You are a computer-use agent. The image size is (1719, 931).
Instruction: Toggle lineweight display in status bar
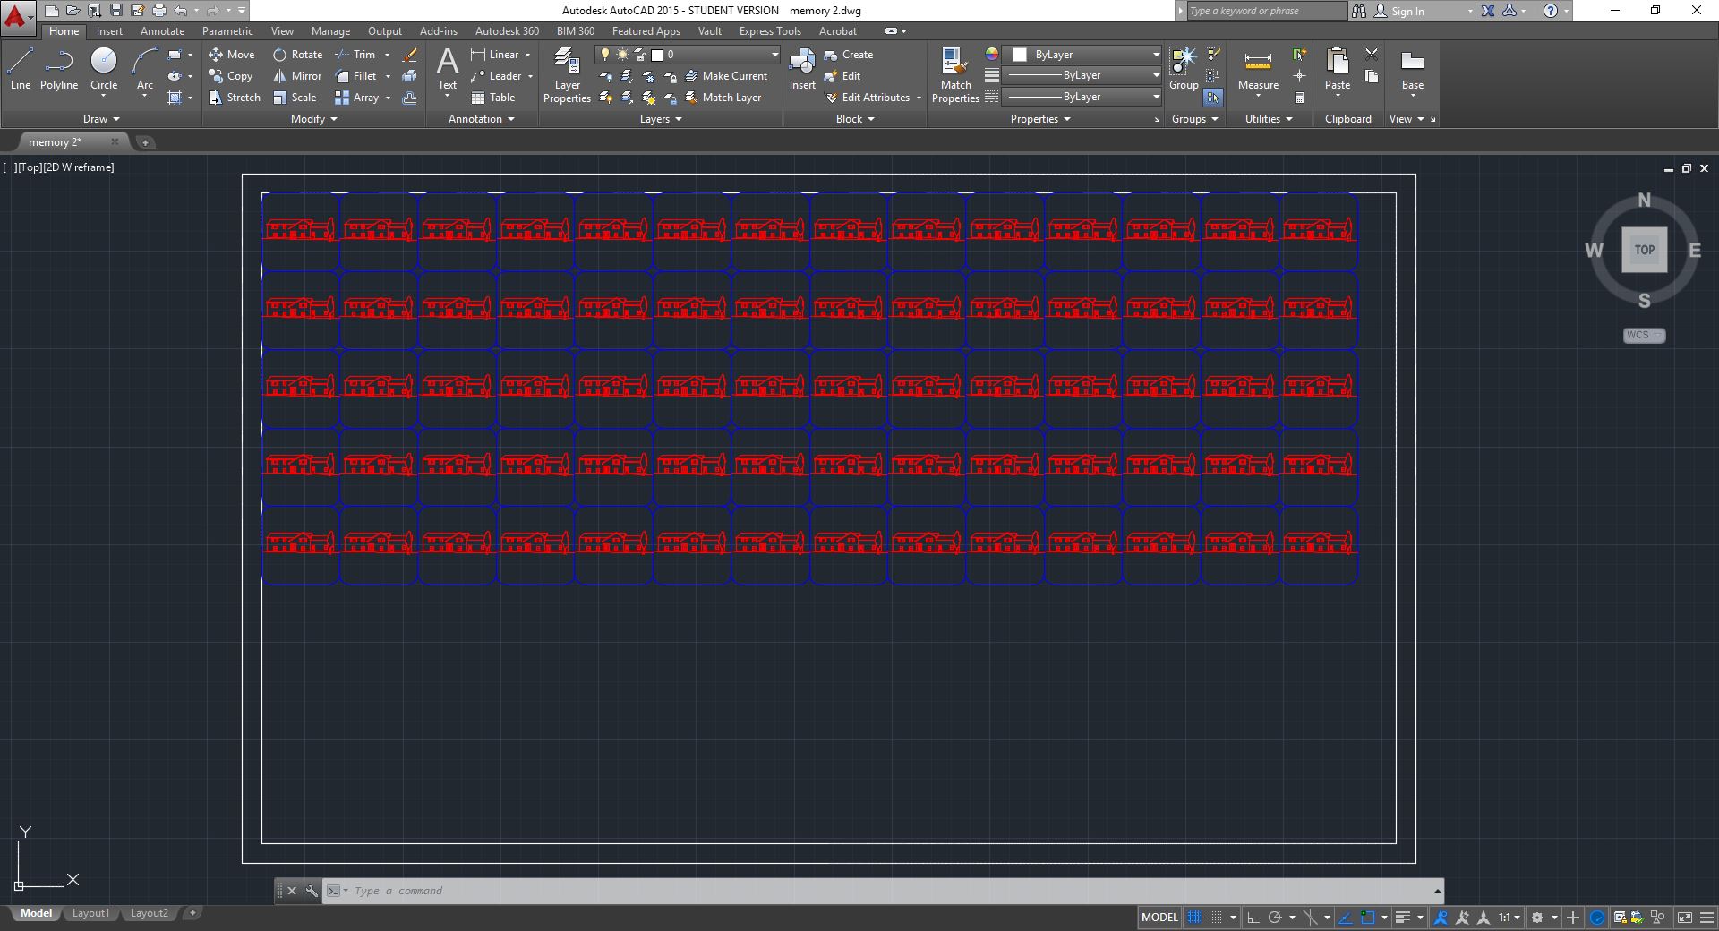(x=1403, y=918)
